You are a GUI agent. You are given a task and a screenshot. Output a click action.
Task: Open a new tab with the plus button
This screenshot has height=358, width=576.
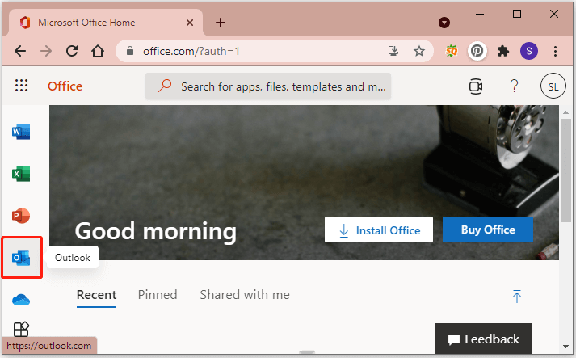(x=221, y=23)
